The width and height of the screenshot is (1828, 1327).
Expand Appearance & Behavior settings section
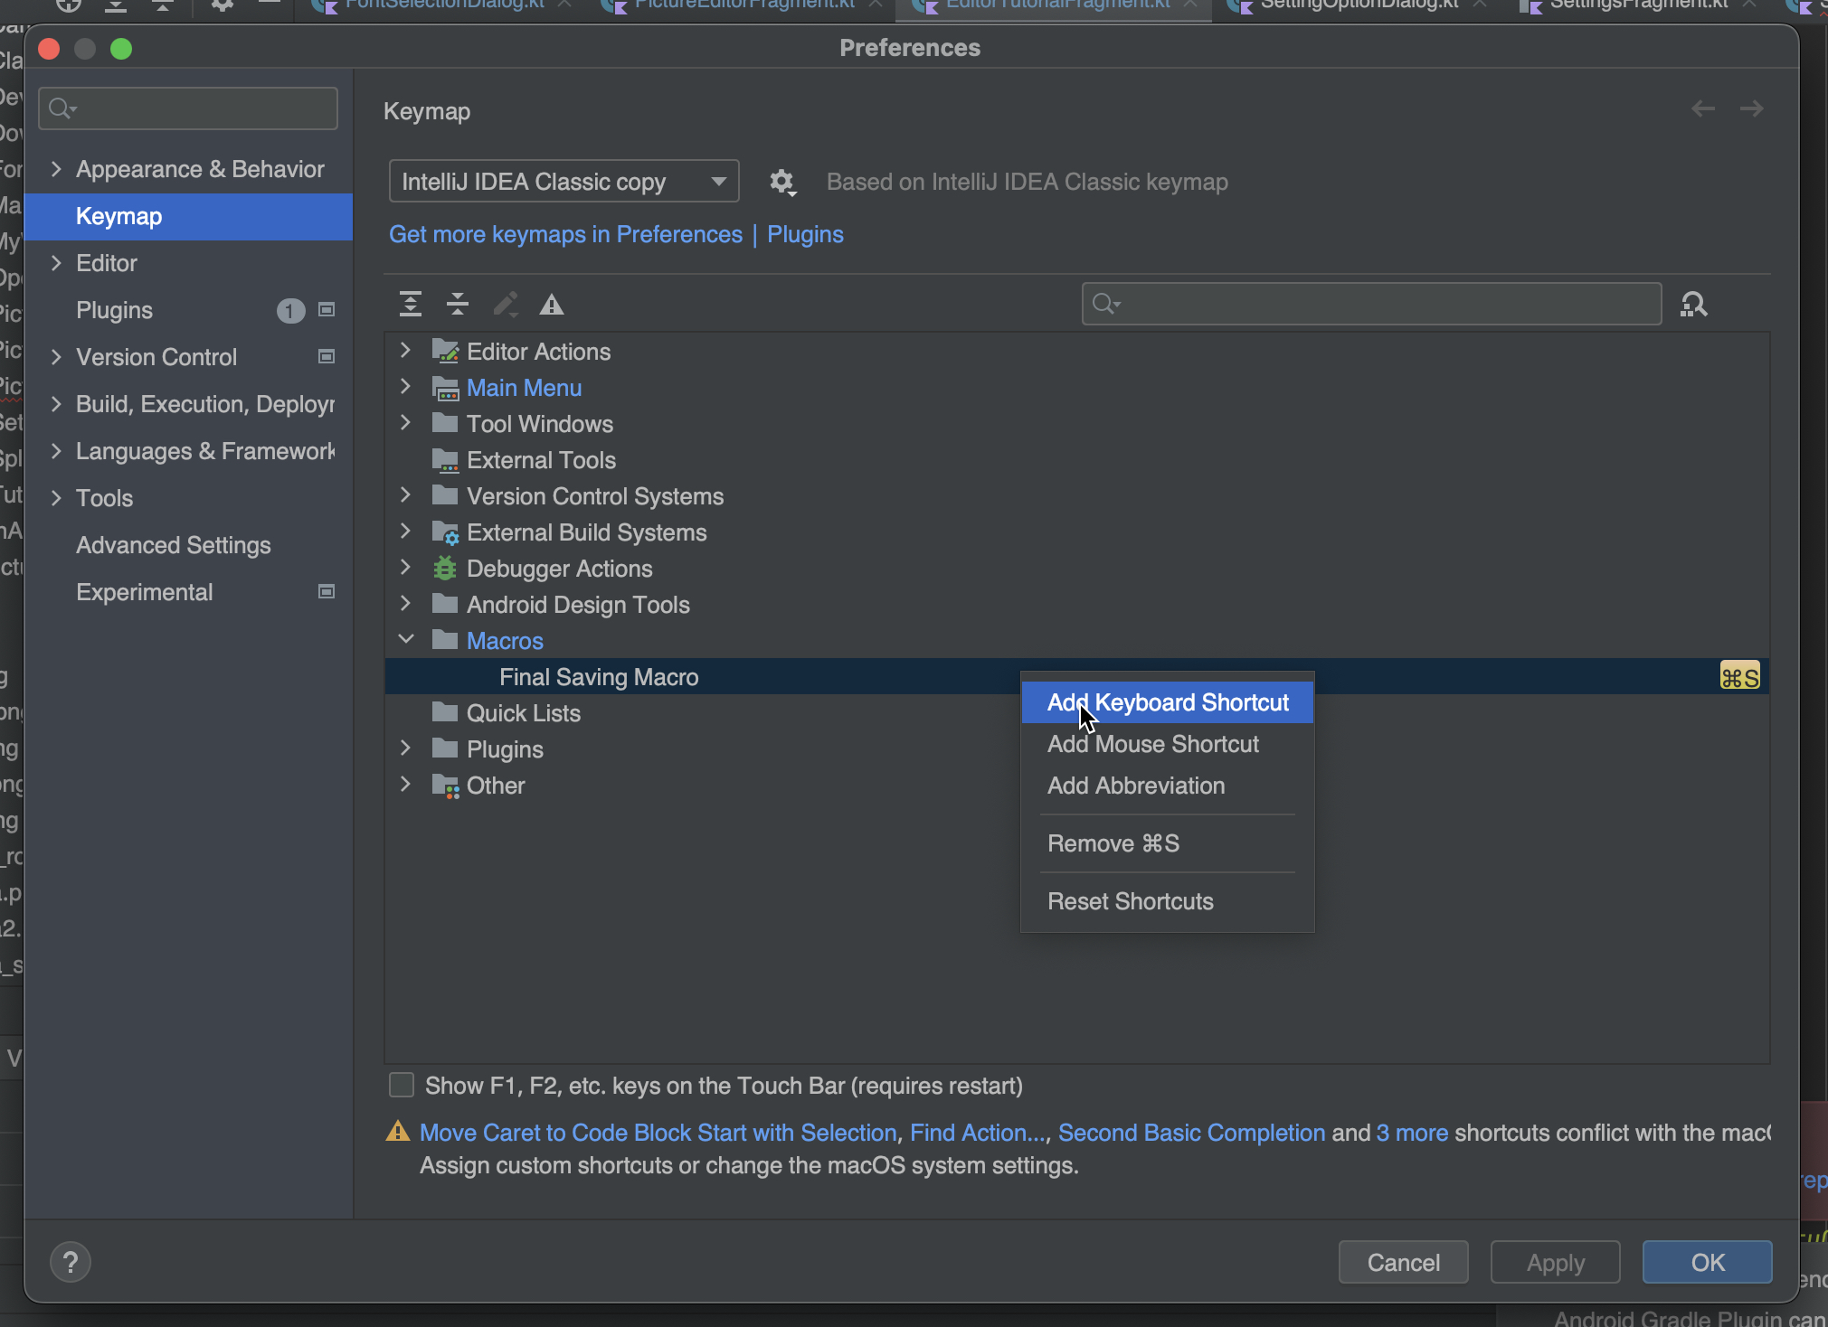[x=57, y=169]
